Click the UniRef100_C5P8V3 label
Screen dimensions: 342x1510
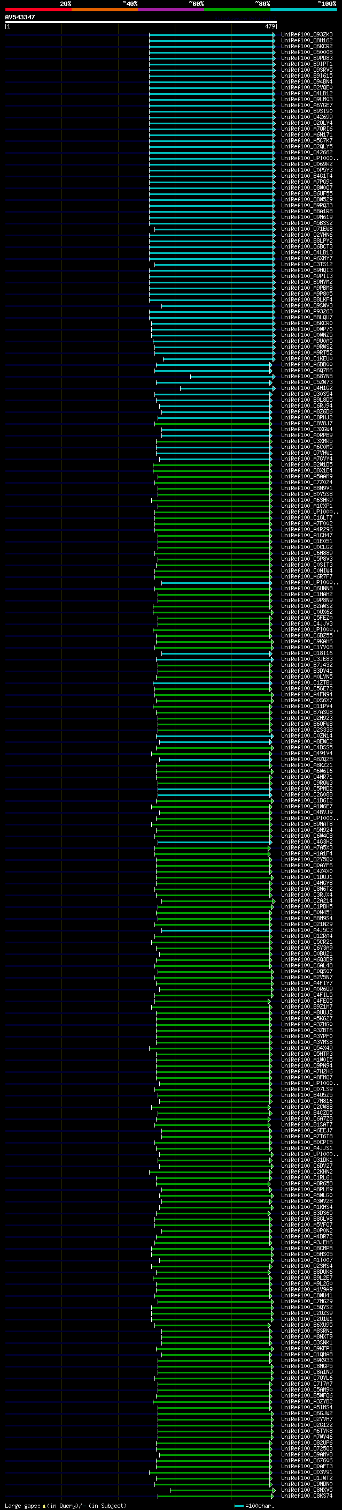tap(307, 559)
